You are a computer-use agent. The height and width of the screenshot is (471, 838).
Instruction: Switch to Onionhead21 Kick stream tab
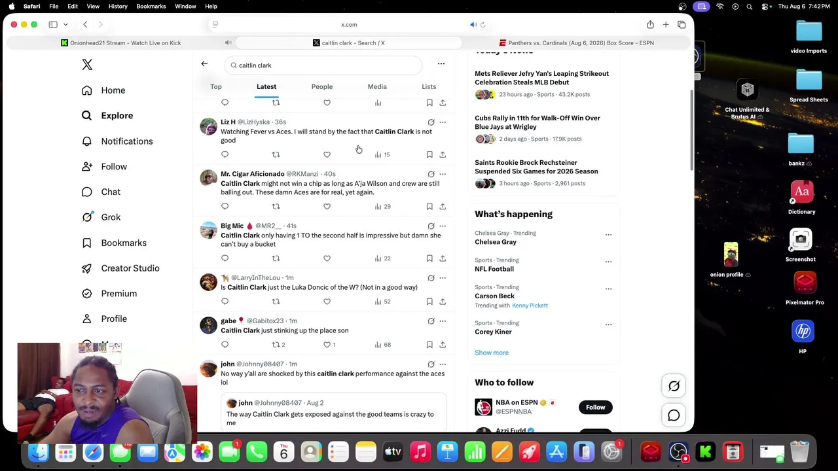tap(121, 43)
